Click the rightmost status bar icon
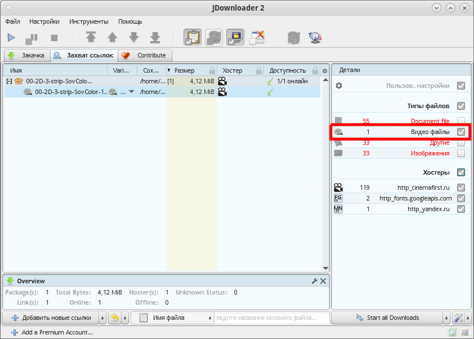Screen dimensions: 474x339 tap(465, 332)
